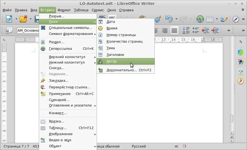The height and width of the screenshot is (150, 247).
Task: Click the Open file folder icon
Action: (x=23, y=19)
